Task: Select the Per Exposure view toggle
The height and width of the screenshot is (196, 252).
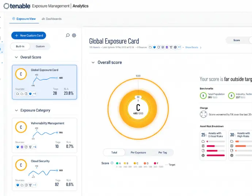Action: coord(138,152)
